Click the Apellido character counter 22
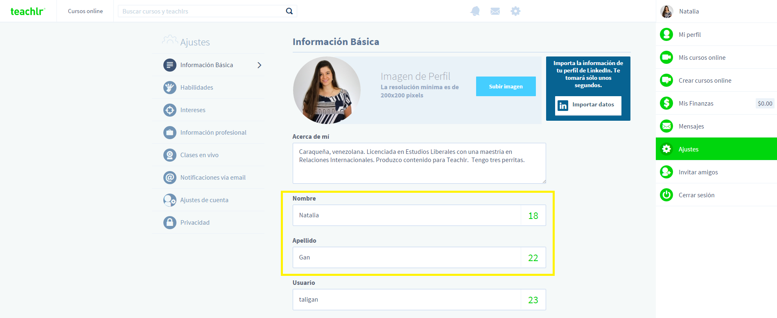Image resolution: width=777 pixels, height=318 pixels. pos(533,258)
